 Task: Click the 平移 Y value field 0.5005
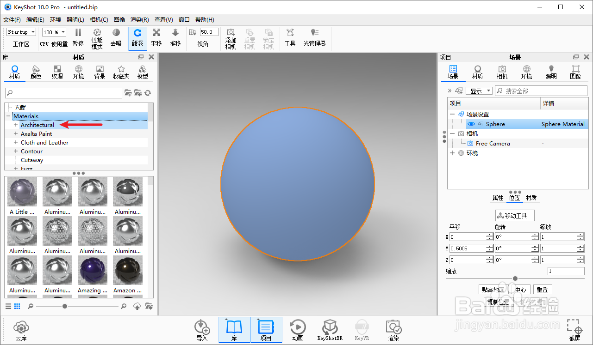tap(468, 248)
